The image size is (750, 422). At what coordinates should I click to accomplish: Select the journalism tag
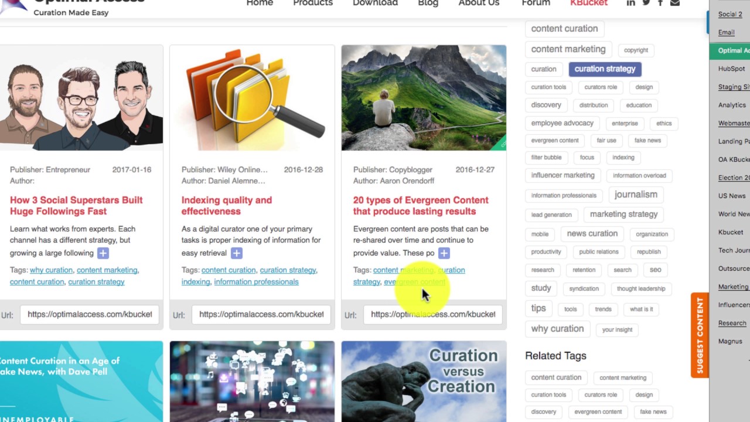click(636, 195)
